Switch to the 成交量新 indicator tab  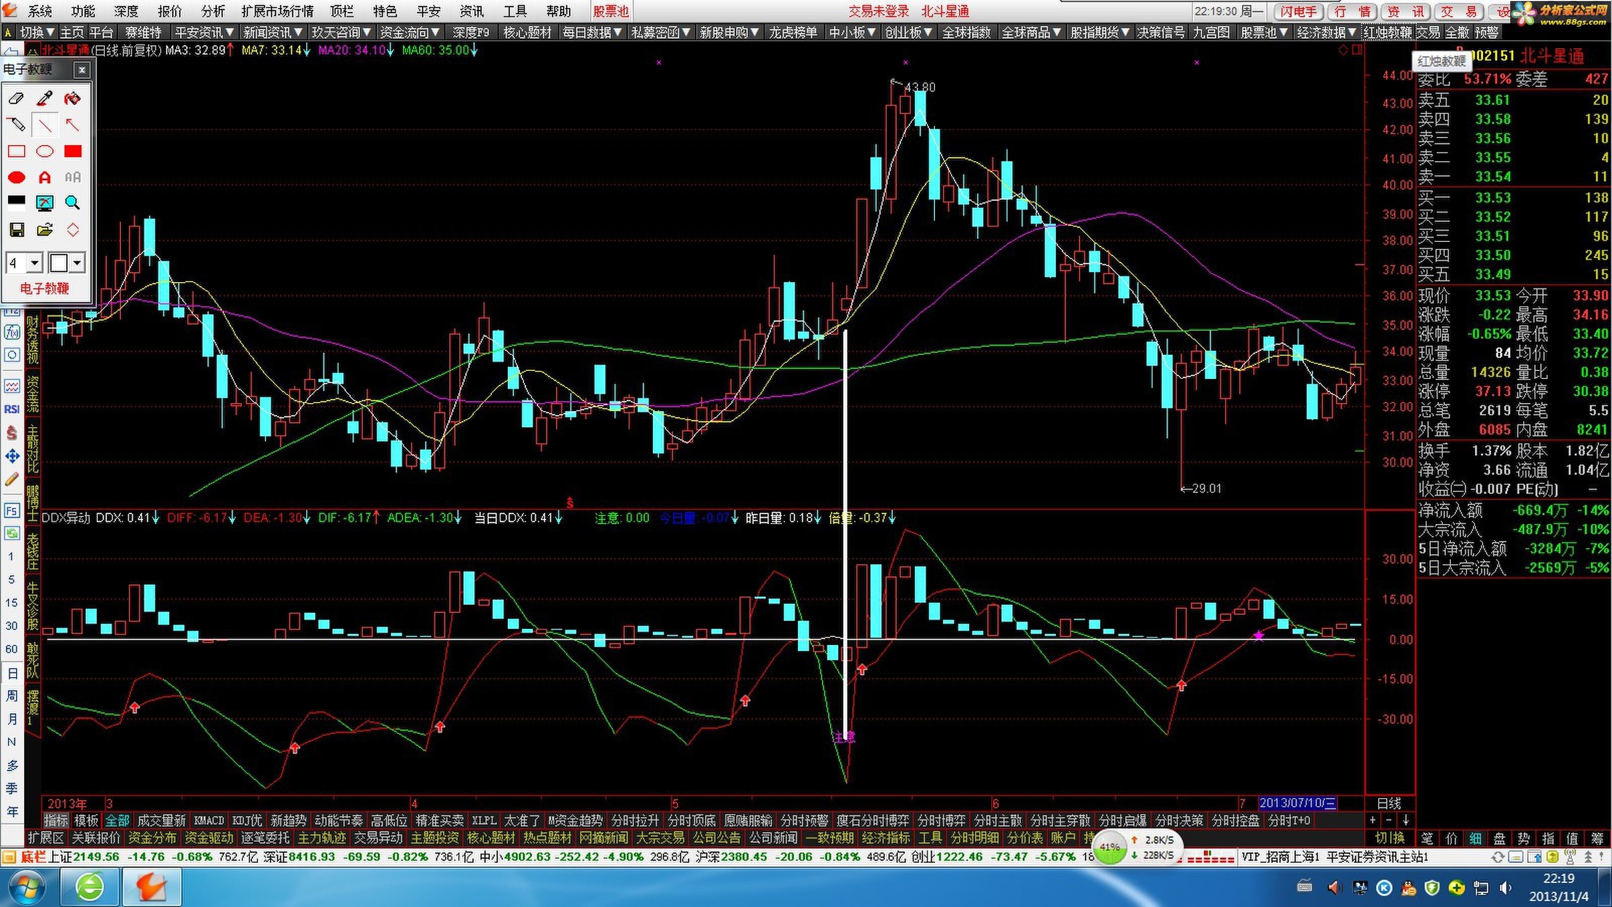(x=161, y=820)
